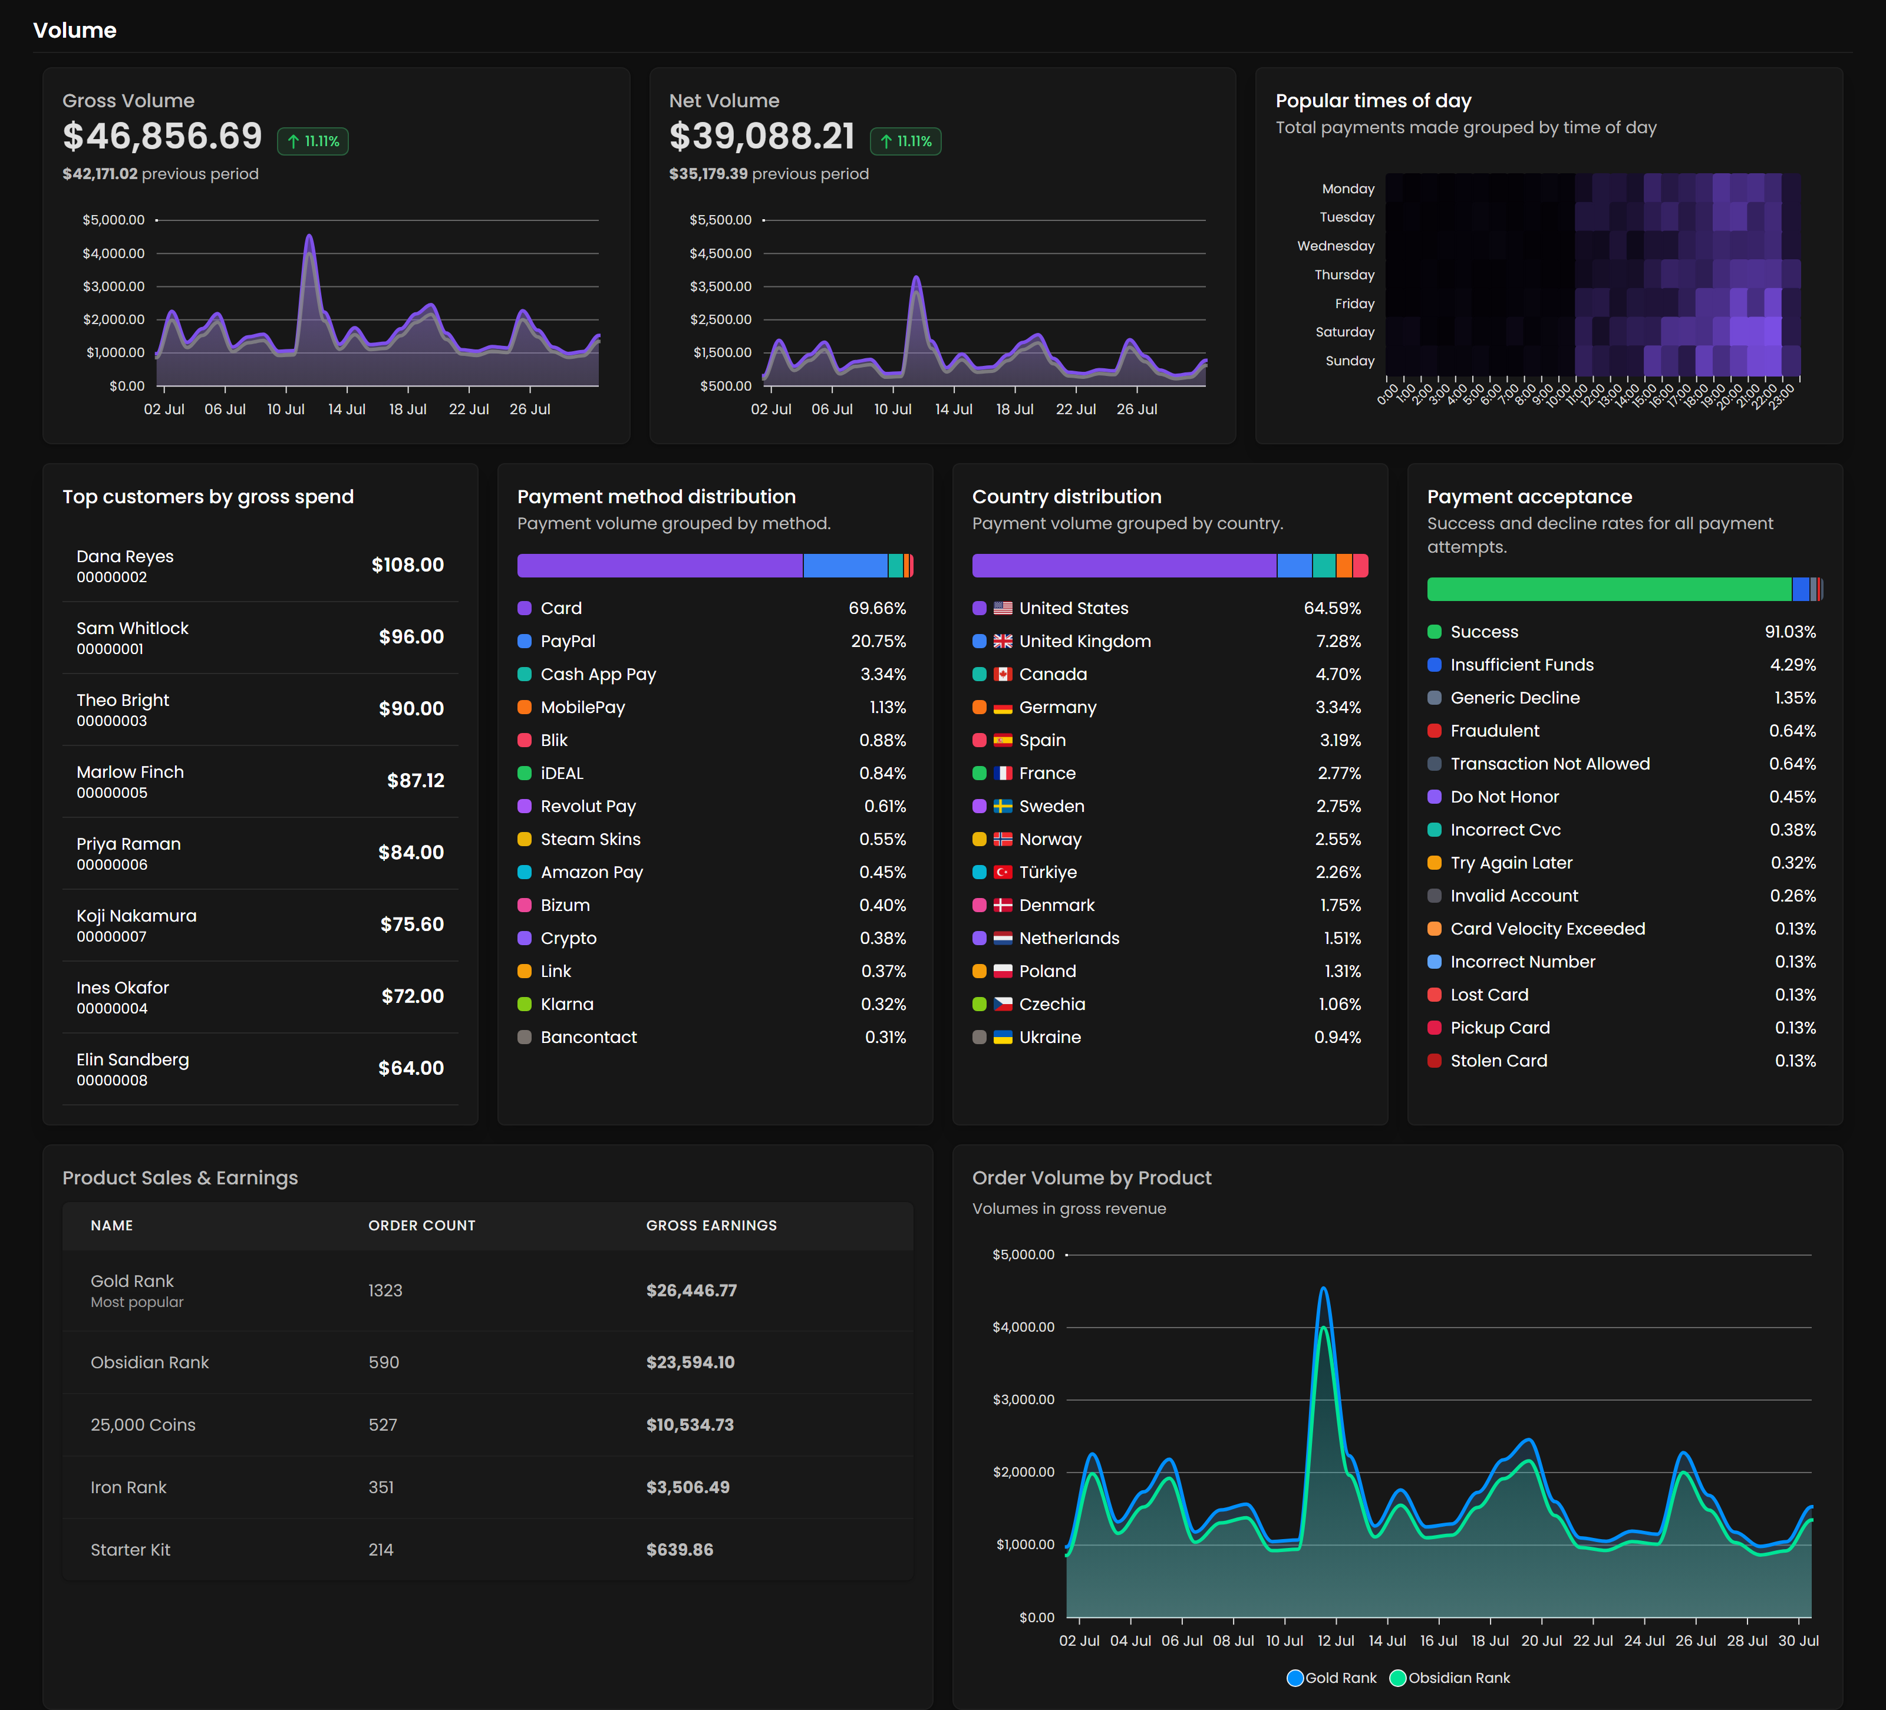The image size is (1886, 1710).
Task: Select the Sam Whitlock customer row
Action: [x=260, y=638]
